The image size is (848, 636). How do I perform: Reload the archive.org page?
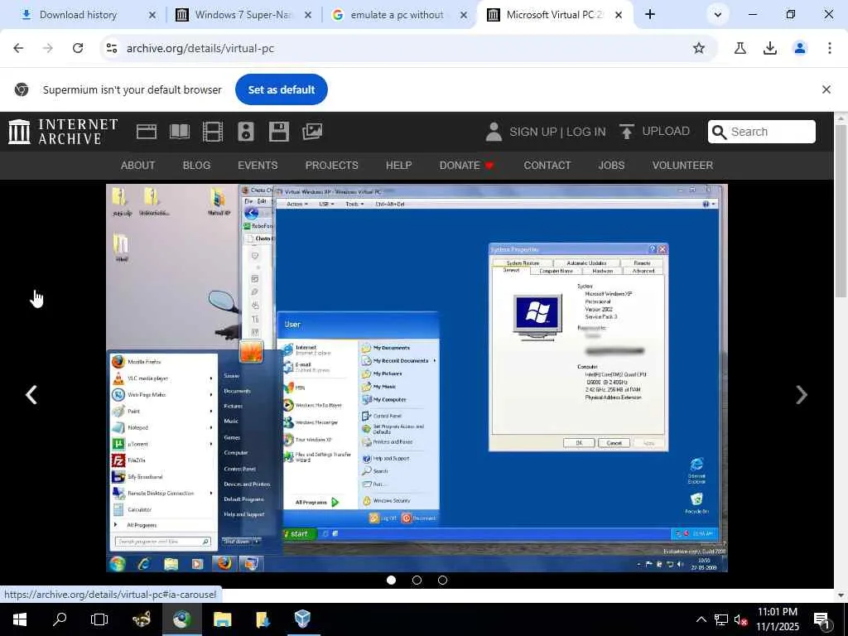[x=78, y=48]
